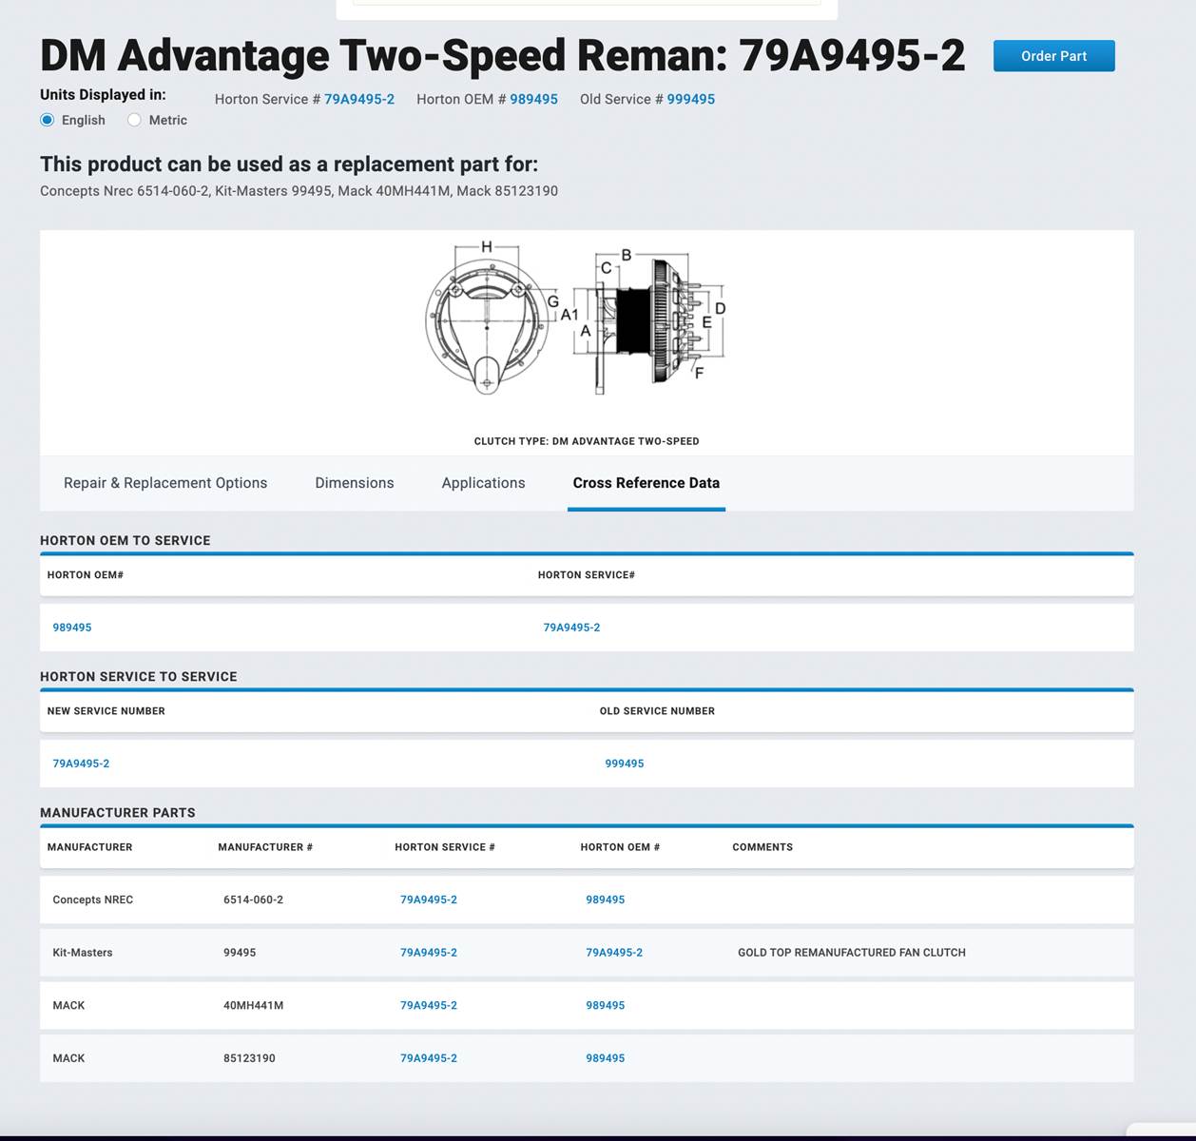Click the clutch dimension diagram image
The width and height of the screenshot is (1196, 1141).
click(576, 319)
